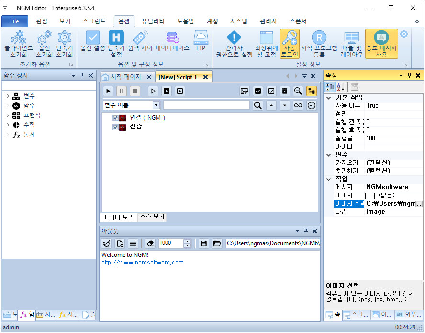Uncheck 전송 script row checkbox
The width and height of the screenshot is (425, 333).
[115, 127]
